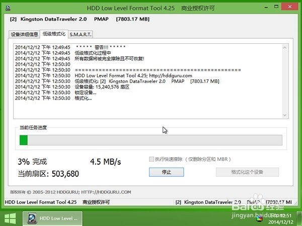Maximize the HDD Low Level Format Tool window

coord(276,7)
